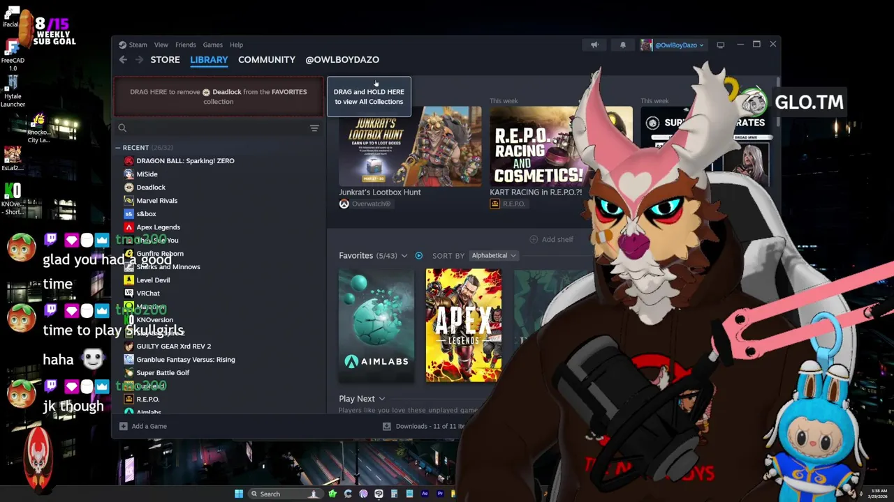Select the VRChat icon in the library list
The image size is (894, 502).
pyautogui.click(x=129, y=294)
